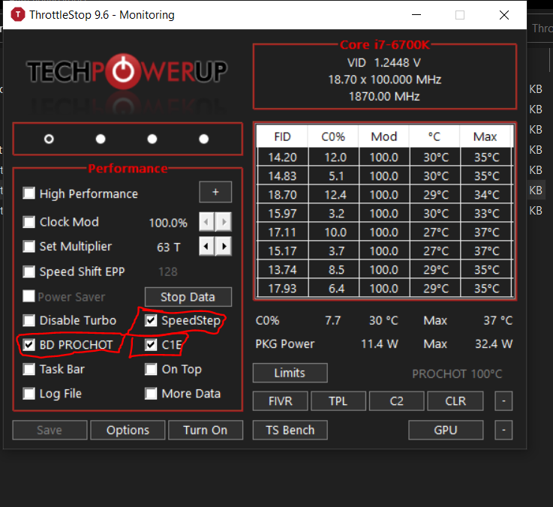553x507 pixels.
Task: Click the ThrottleStop app icon in title bar
Action: (18, 15)
